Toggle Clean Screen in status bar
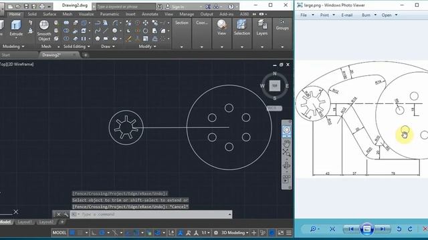 (281, 233)
